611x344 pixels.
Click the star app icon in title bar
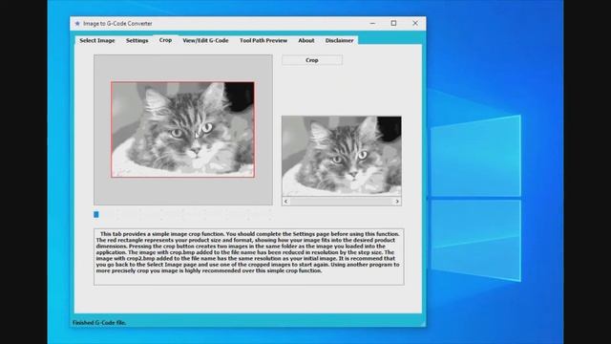point(77,23)
